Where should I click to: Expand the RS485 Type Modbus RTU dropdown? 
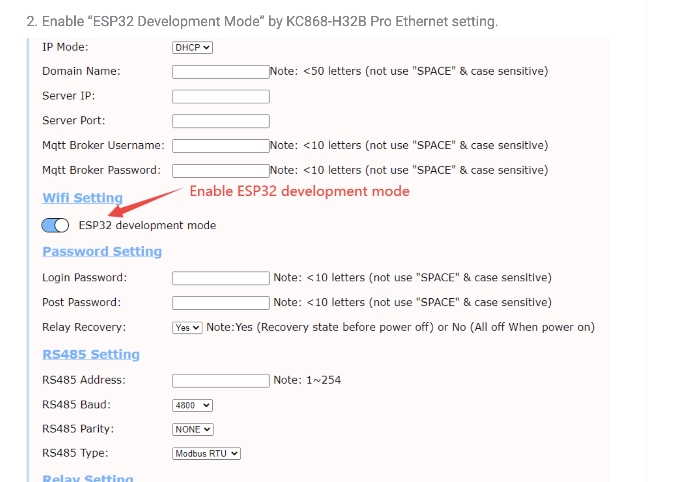(207, 453)
